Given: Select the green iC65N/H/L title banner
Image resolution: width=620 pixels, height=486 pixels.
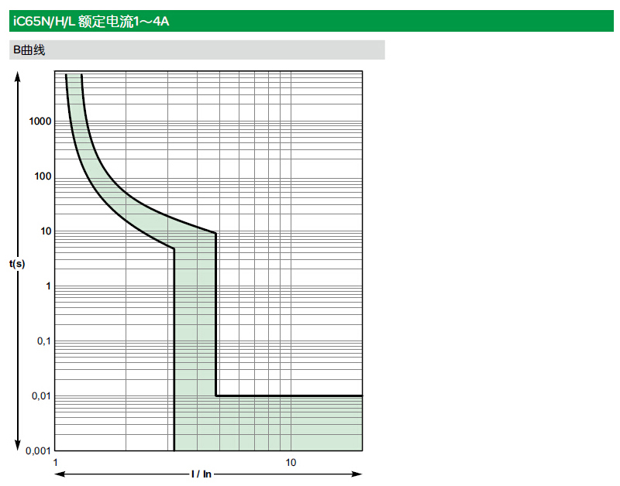Looking at the screenshot, I should (x=310, y=21).
